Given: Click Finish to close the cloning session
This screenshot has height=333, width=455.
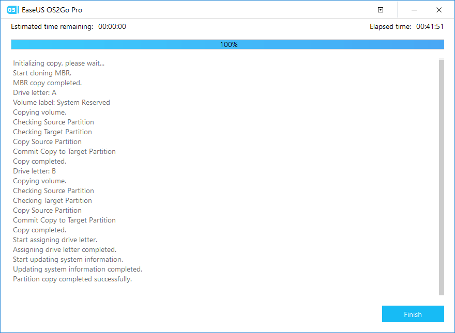Looking at the screenshot, I should [x=413, y=314].
